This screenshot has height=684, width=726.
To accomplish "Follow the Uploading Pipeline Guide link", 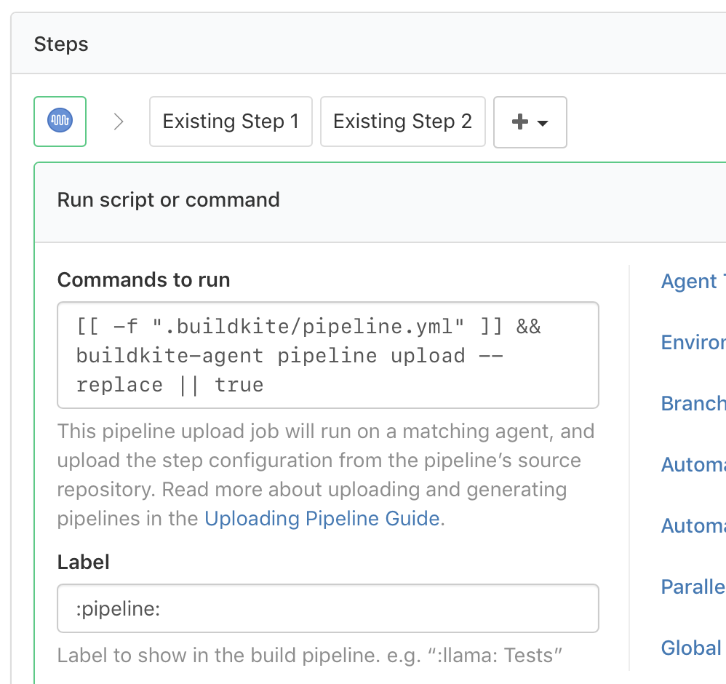I will [322, 518].
